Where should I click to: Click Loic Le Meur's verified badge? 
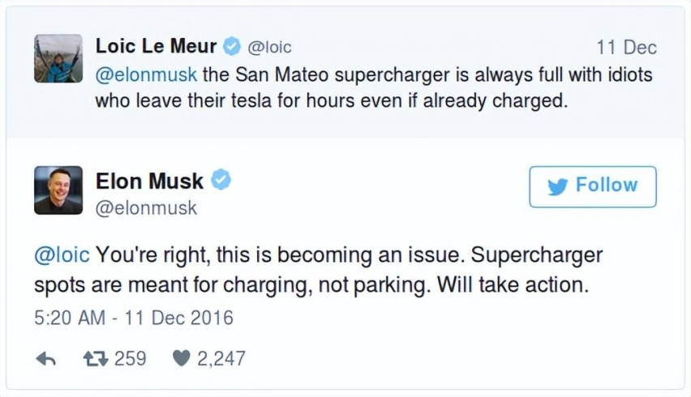[232, 46]
